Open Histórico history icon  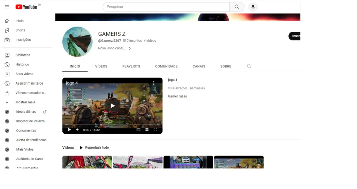[x=7, y=65]
